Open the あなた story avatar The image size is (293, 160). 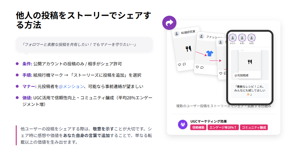(233, 38)
